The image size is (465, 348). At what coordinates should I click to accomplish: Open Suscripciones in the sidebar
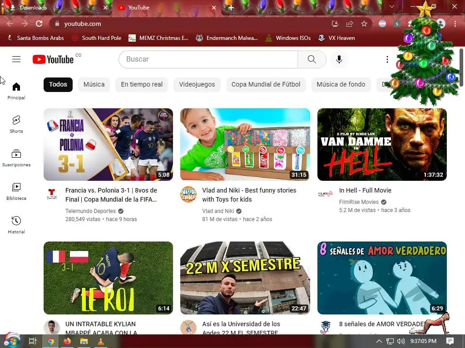pos(16,158)
